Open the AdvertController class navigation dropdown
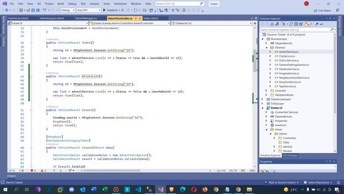The width and height of the screenshot is (344, 194). click(x=130, y=23)
